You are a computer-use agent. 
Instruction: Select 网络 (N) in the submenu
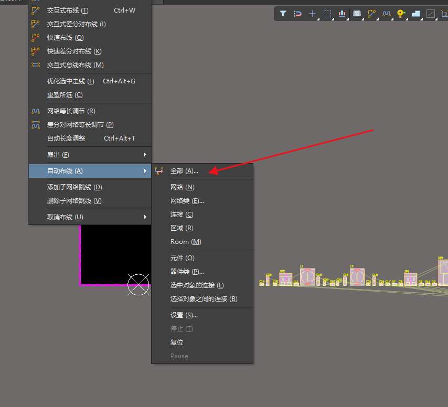(202, 187)
